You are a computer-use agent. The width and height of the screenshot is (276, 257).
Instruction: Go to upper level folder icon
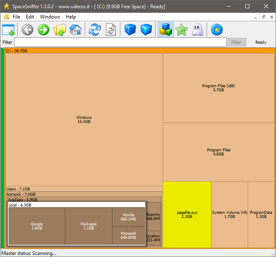60,30
